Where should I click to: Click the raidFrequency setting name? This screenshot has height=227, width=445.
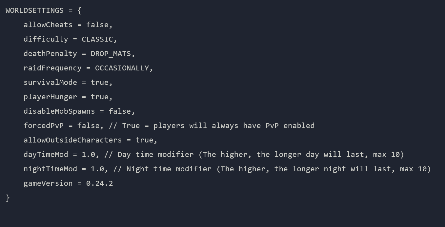tap(52, 68)
